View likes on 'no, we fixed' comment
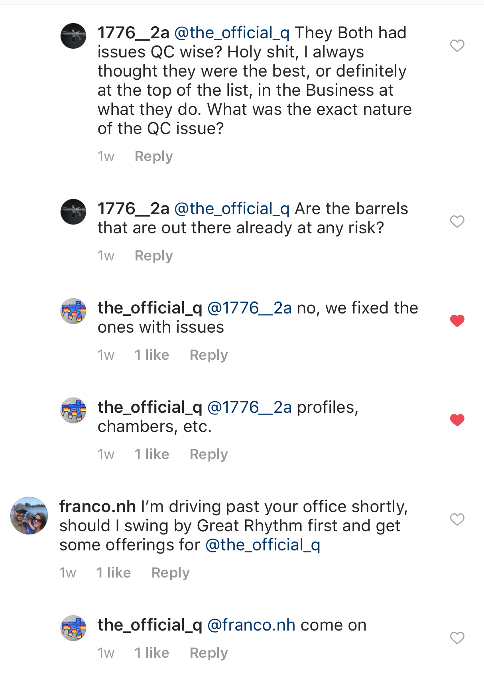Viewport: 484px width, 684px height. [x=151, y=355]
